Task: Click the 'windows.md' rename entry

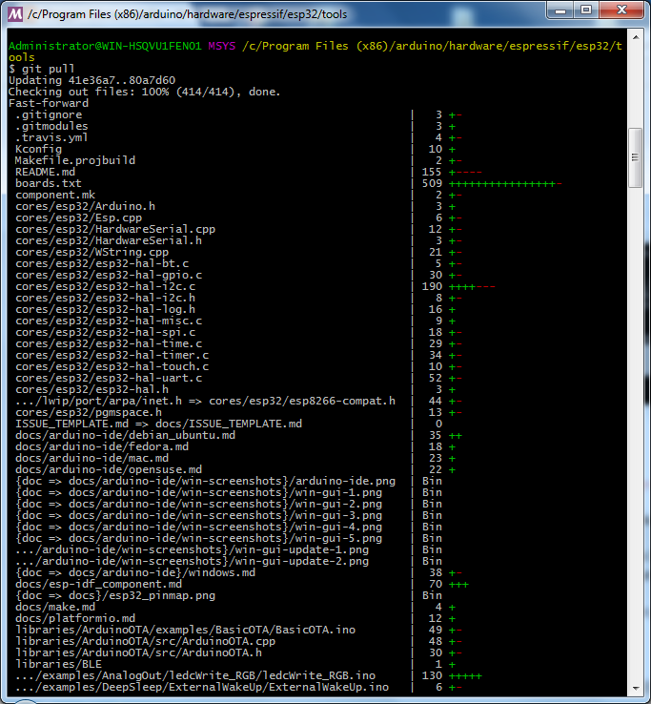Action: [135, 573]
